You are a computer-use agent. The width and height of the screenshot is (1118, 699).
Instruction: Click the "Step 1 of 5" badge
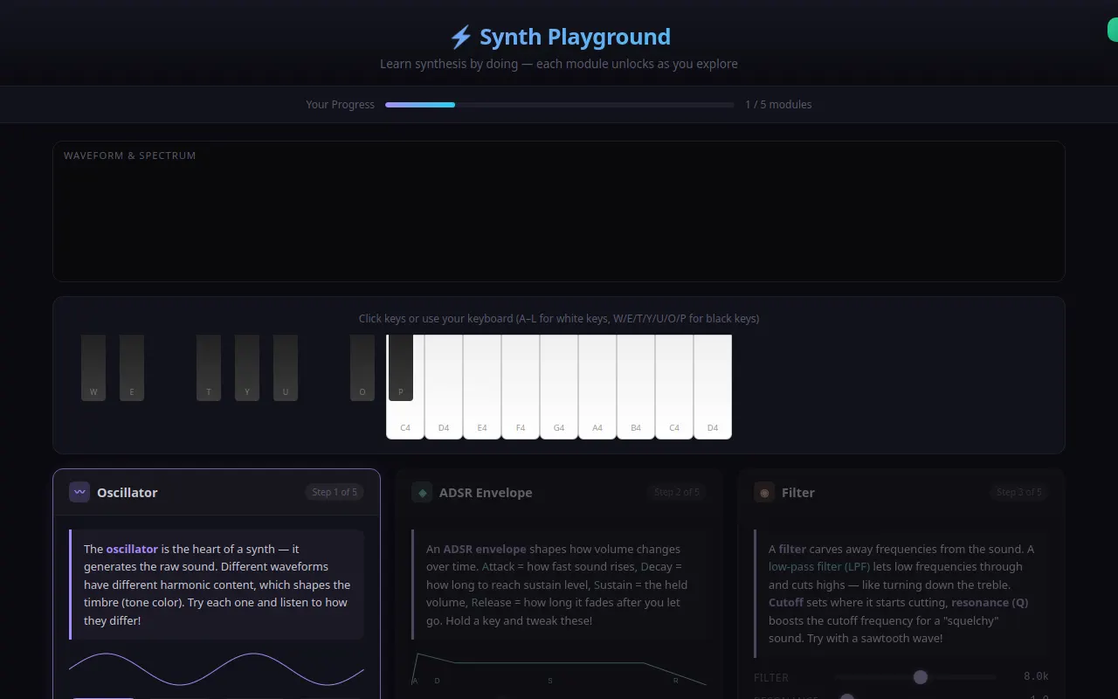tap(335, 492)
